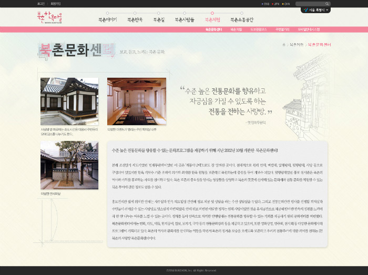Select the 북촌 체험 submenu tab

(237, 30)
